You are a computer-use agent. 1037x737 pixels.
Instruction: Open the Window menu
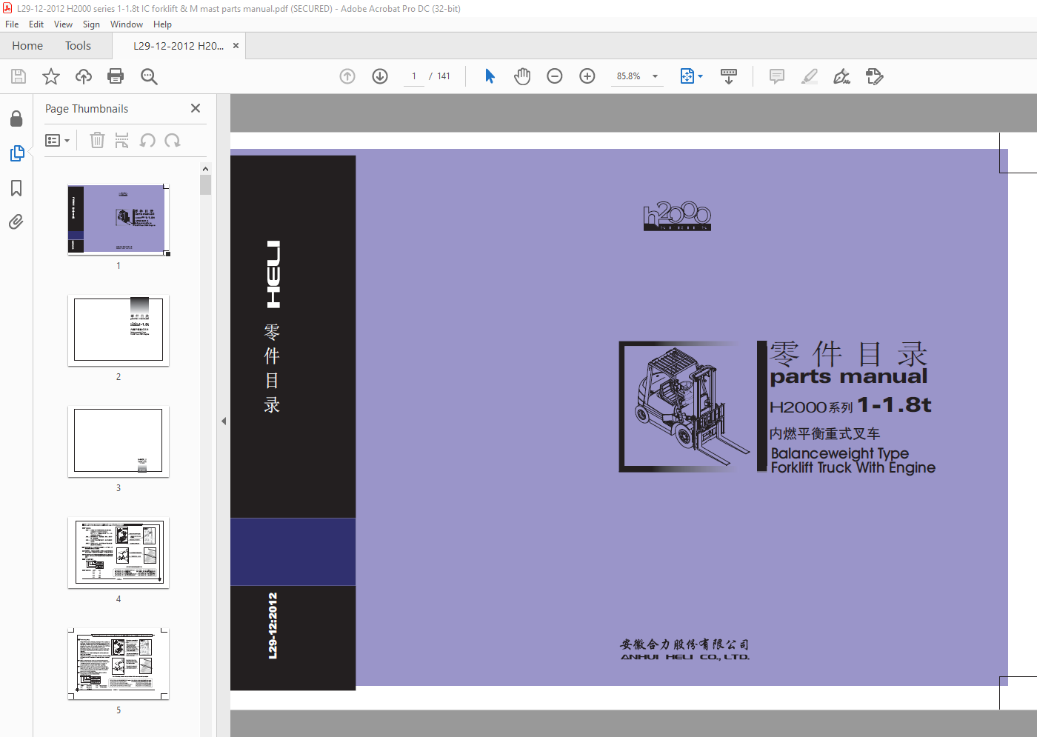coord(127,24)
